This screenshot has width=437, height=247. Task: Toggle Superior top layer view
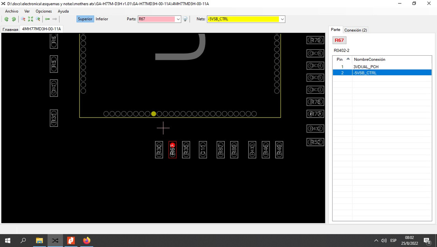tap(85, 19)
